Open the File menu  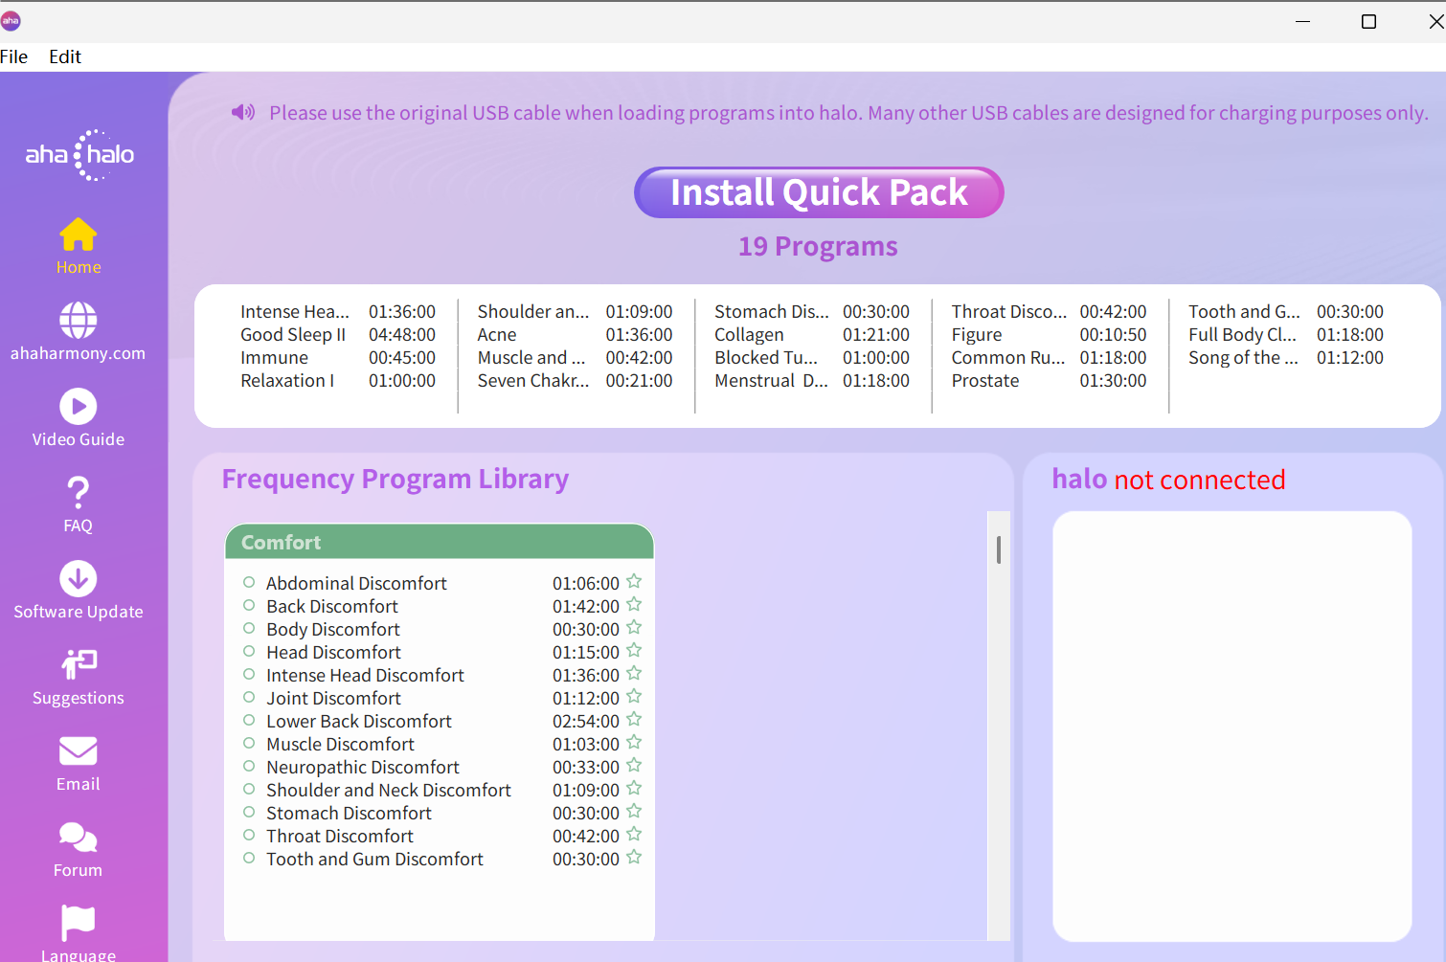pos(14,56)
